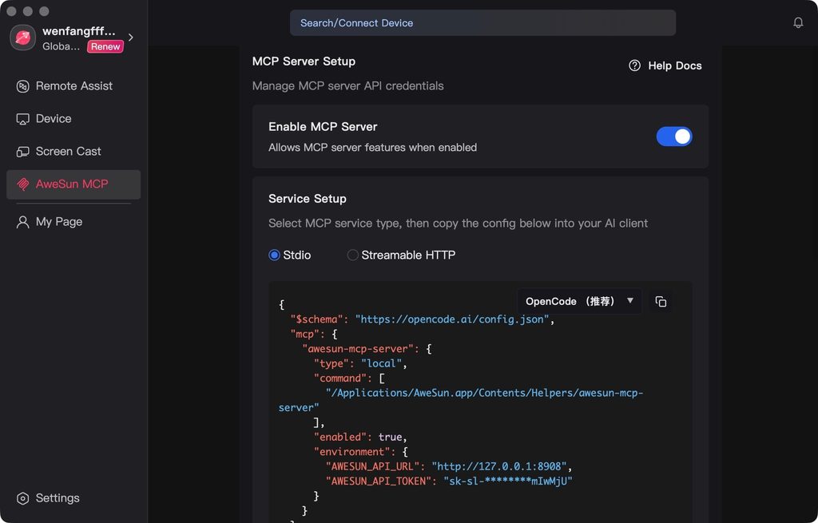This screenshot has width=818, height=523.
Task: Click the "environment" key
Action: (352, 452)
